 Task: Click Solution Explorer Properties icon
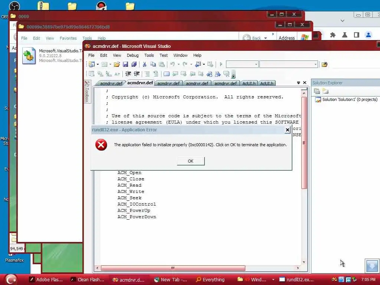pyautogui.click(x=317, y=91)
